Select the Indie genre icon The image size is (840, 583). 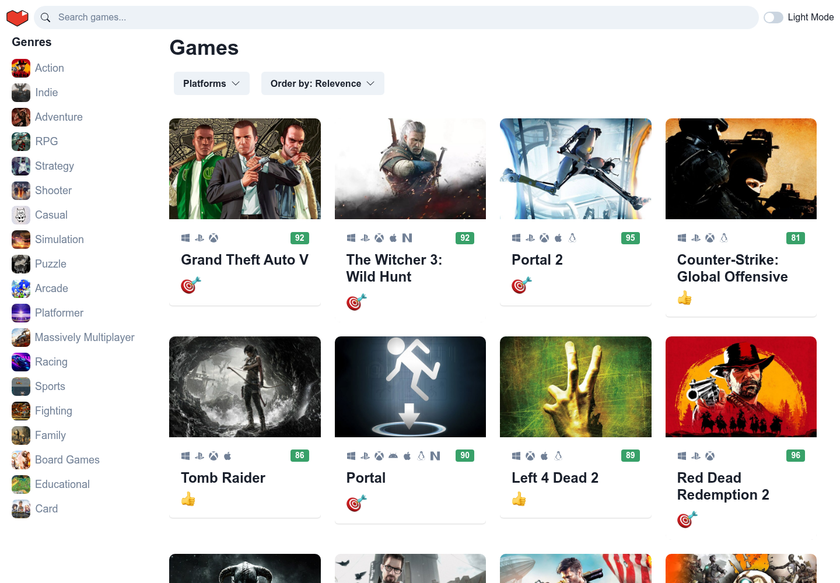click(21, 93)
